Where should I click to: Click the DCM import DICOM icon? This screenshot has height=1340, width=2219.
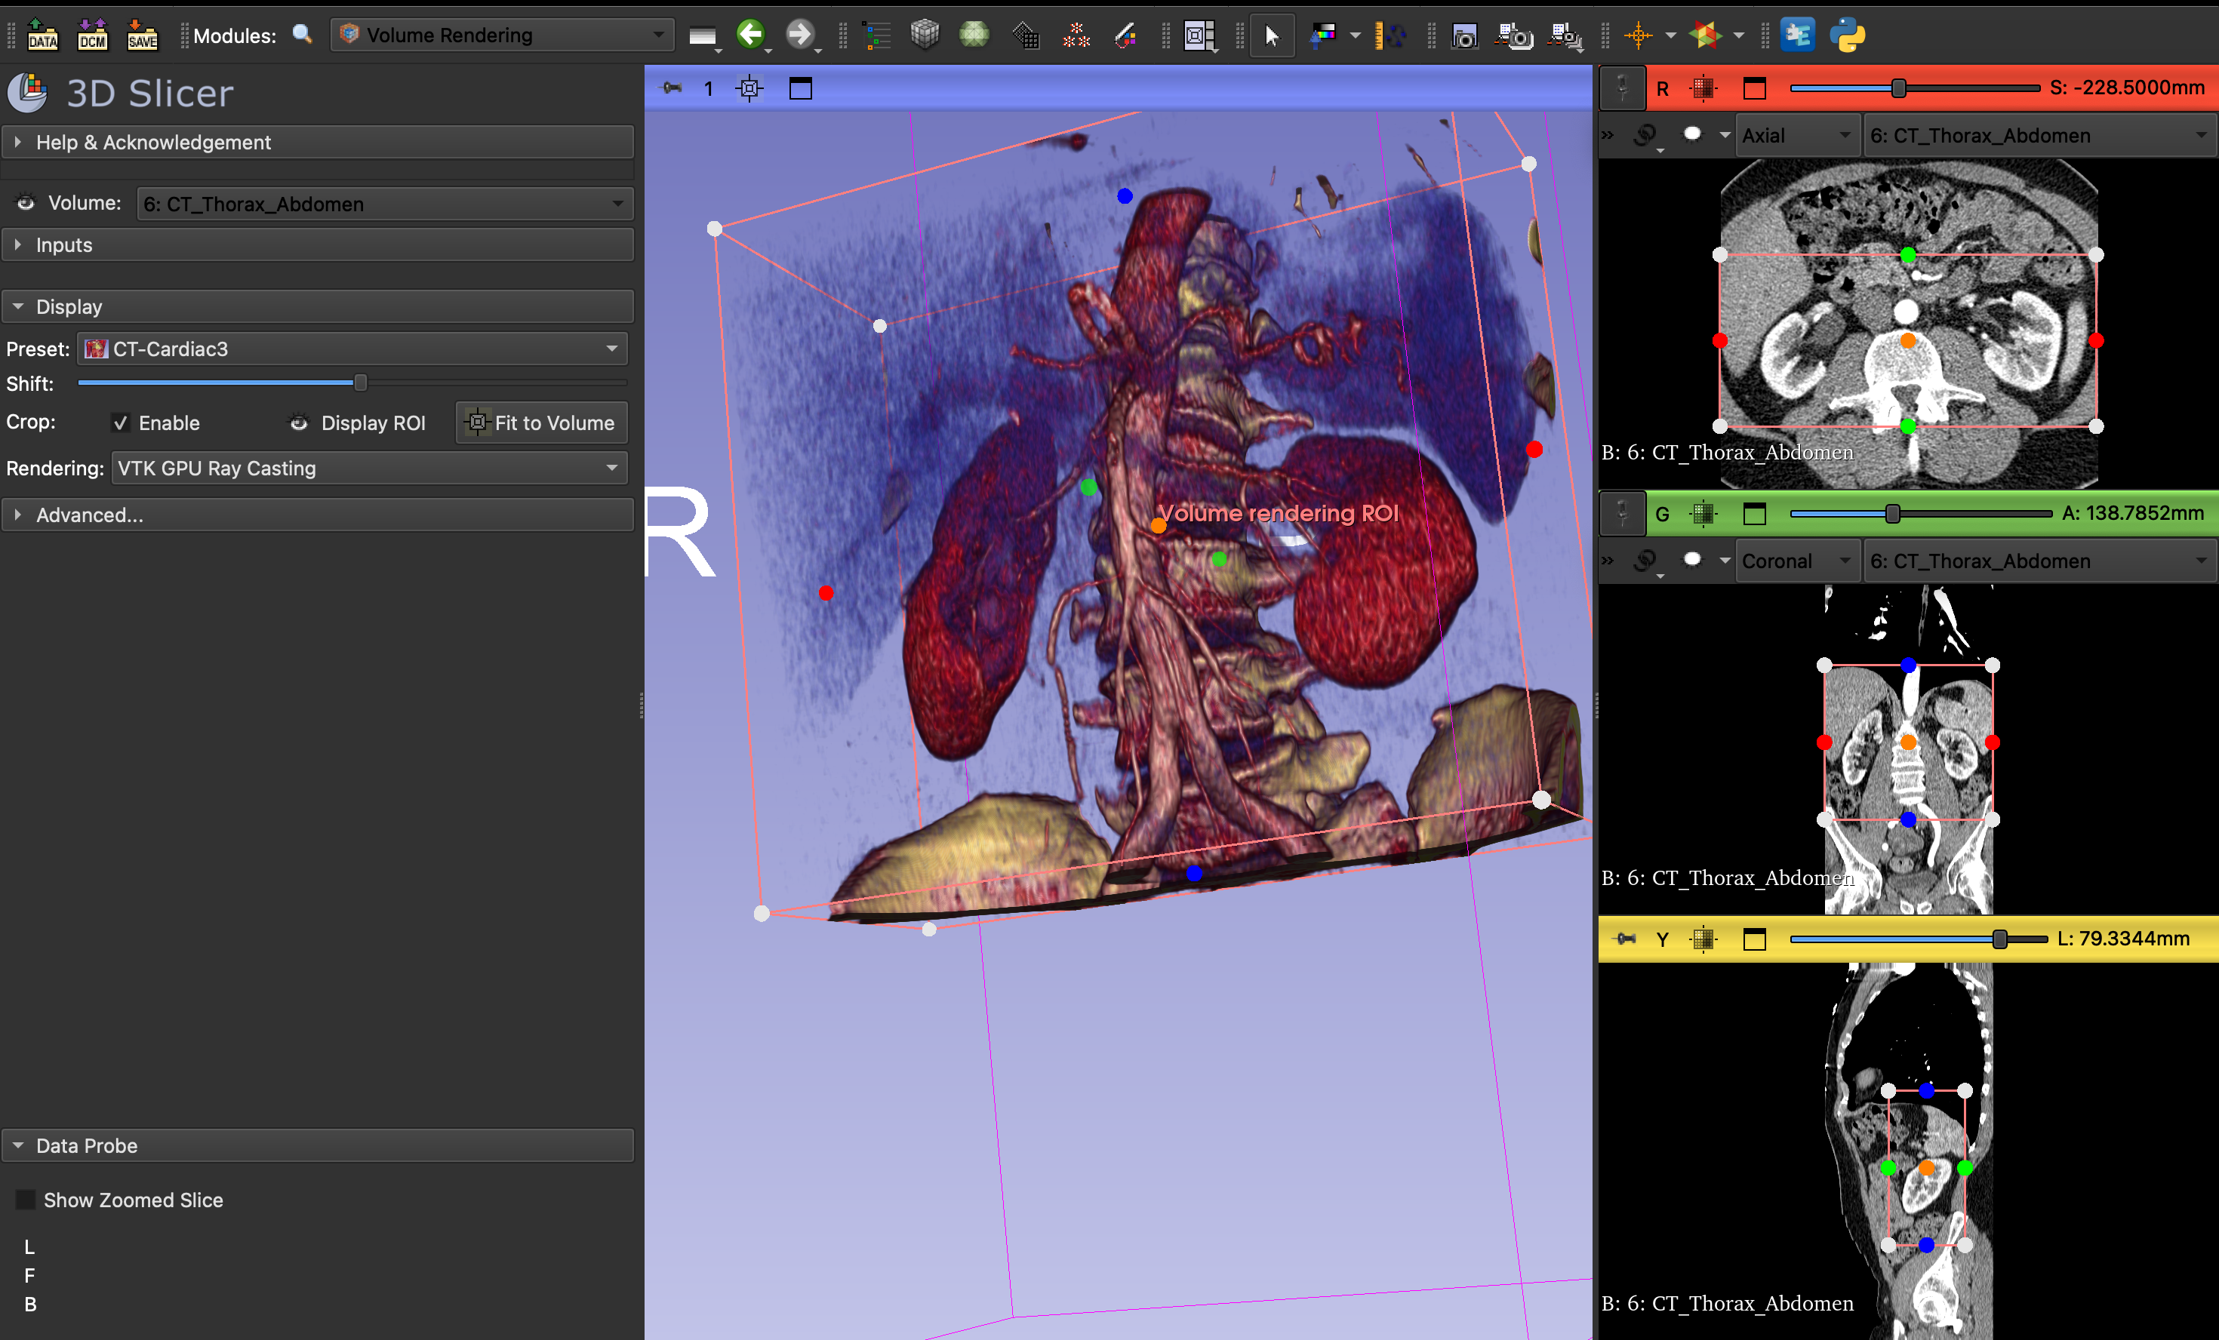(x=92, y=35)
